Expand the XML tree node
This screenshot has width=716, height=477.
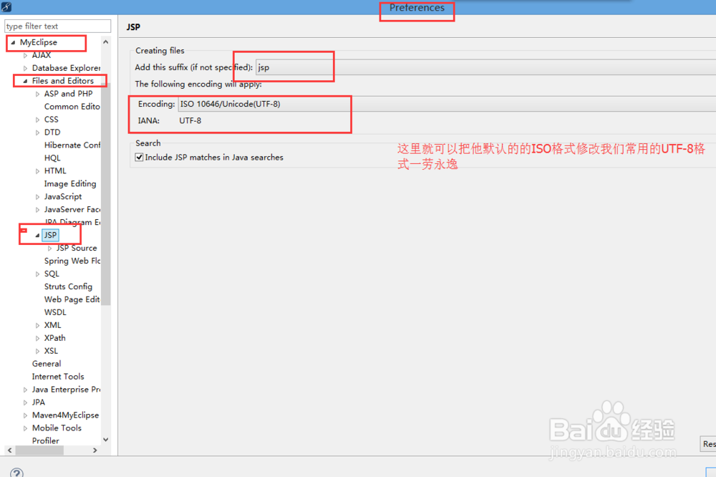[x=37, y=325]
